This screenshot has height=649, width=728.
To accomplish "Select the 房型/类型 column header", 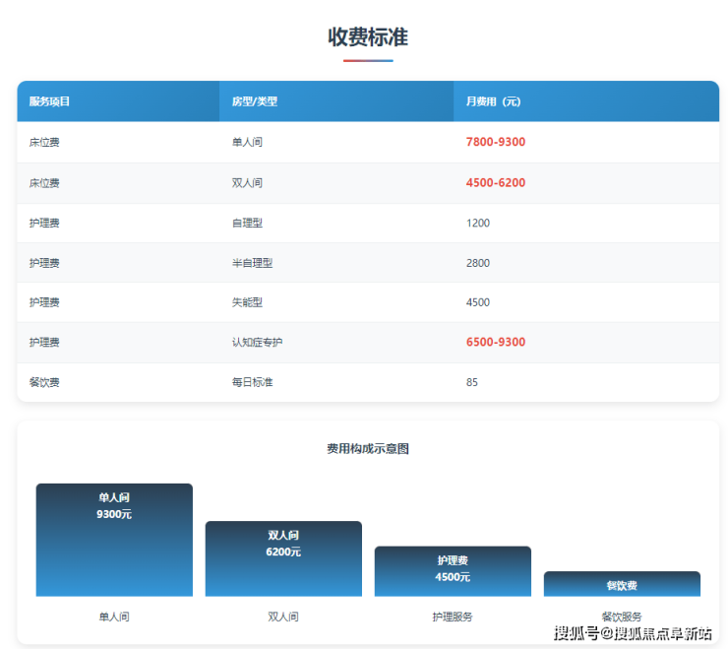I will (x=255, y=101).
